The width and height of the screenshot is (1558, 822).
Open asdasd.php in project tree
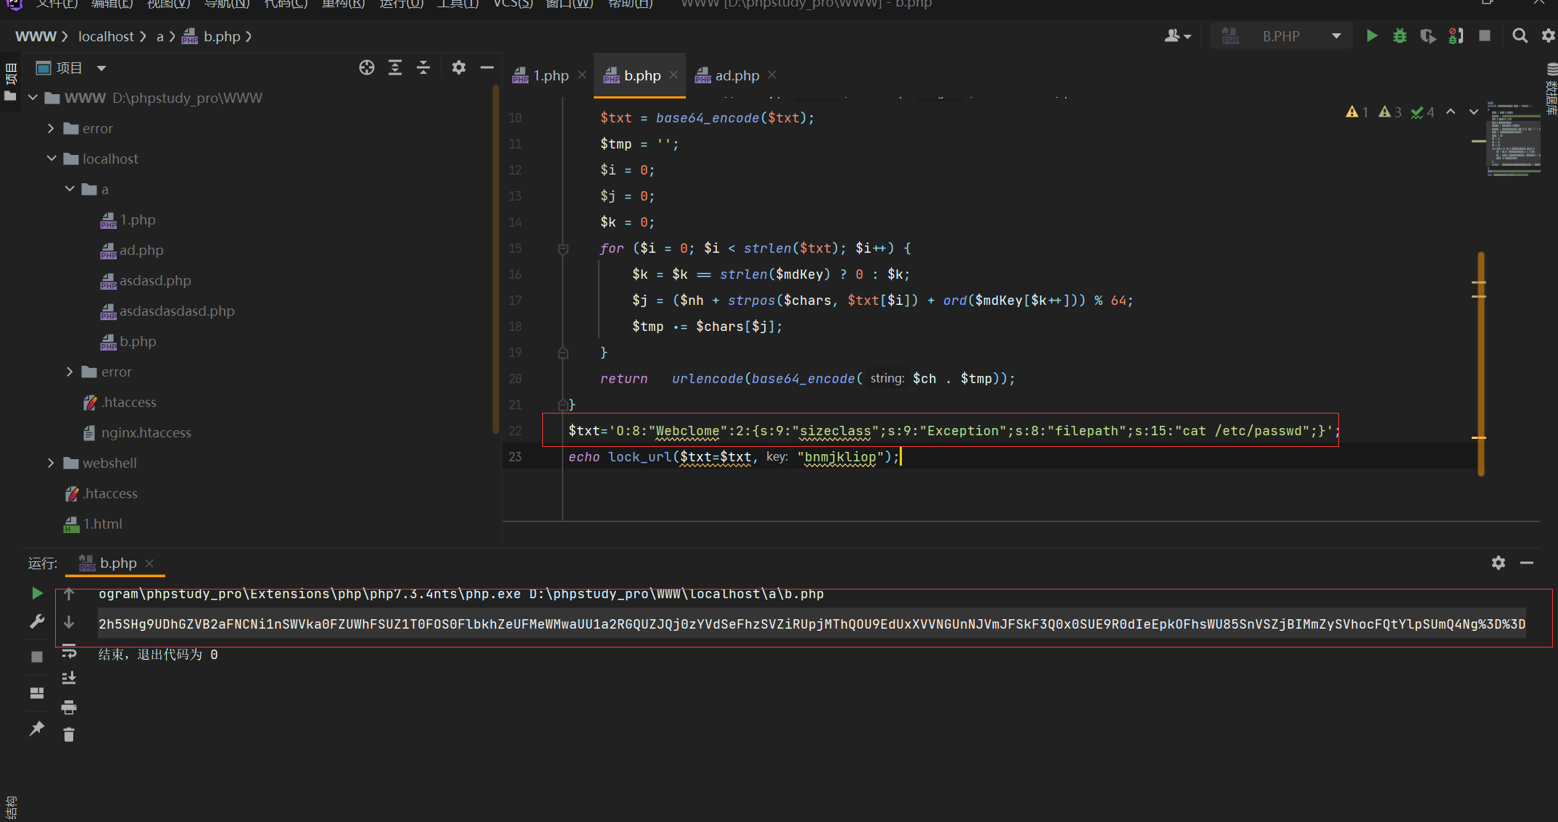point(155,280)
